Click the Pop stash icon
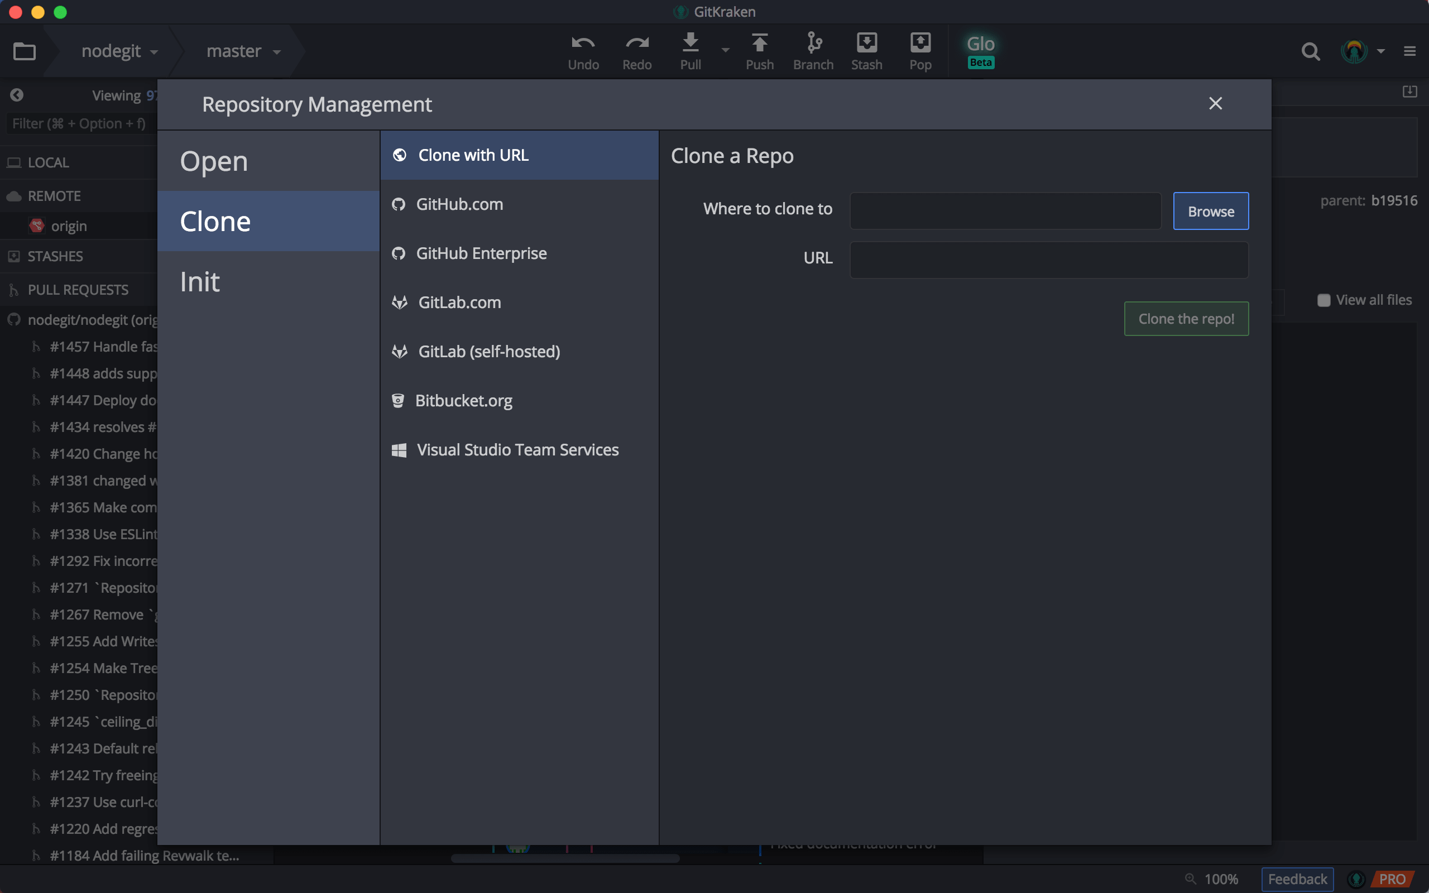This screenshot has width=1429, height=893. coord(920,51)
